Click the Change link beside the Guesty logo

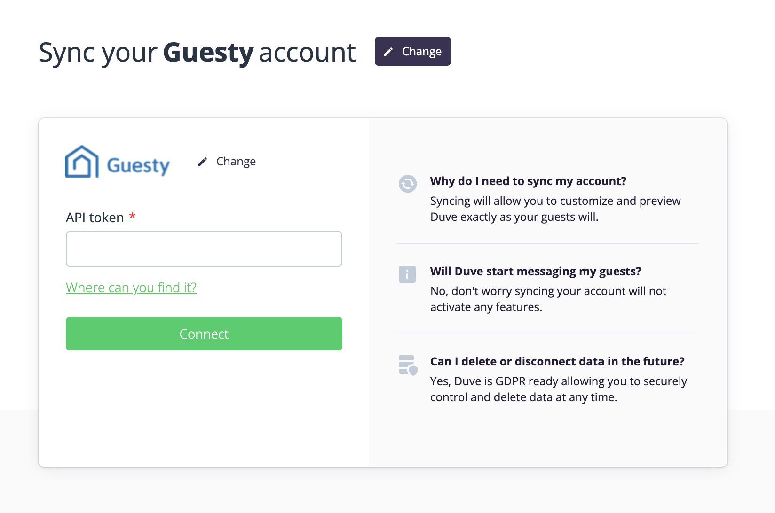click(x=236, y=162)
